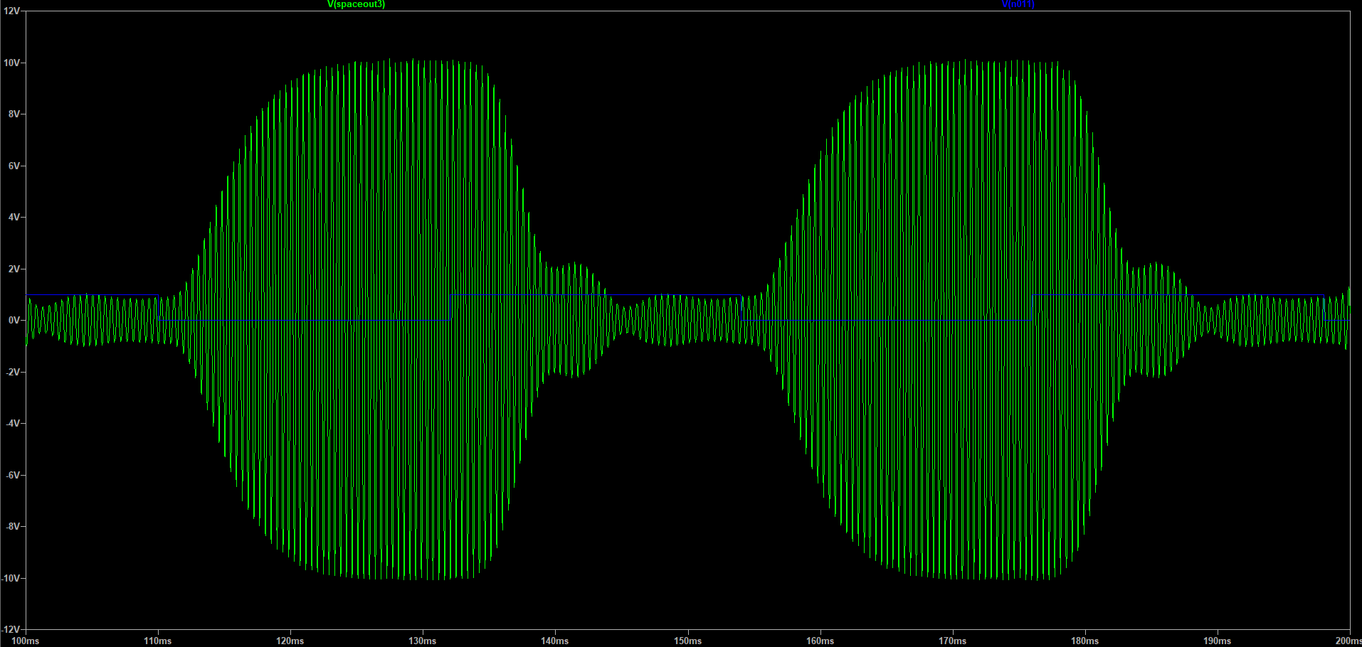Click the -6V vertical axis label
The image size is (1362, 647).
(x=12, y=475)
